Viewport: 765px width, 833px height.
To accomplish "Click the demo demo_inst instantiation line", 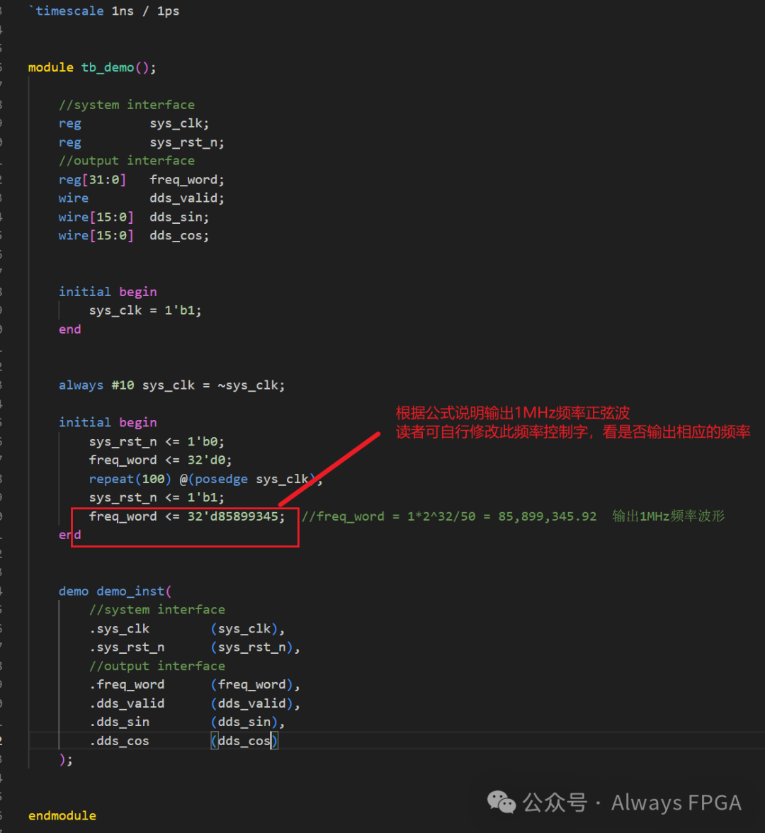I will coord(115,591).
